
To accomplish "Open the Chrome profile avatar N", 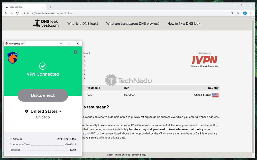I will [x=245, y=13].
